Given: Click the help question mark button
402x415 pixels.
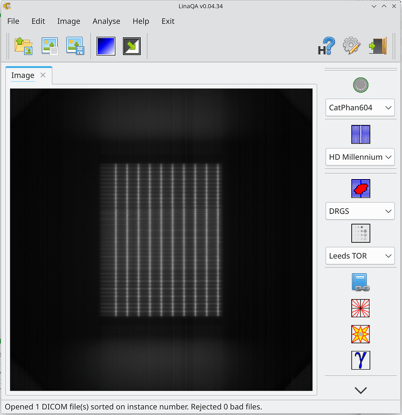Looking at the screenshot, I should coord(326,46).
